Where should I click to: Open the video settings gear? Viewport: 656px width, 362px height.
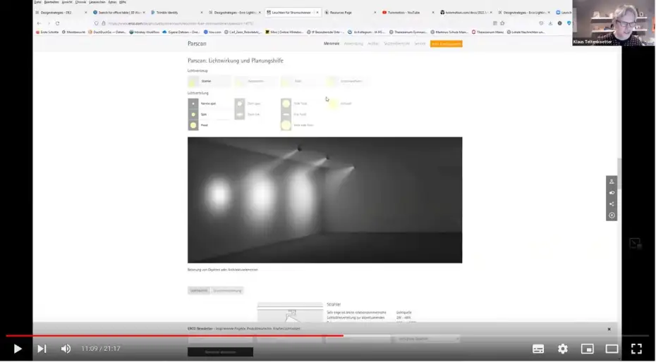[x=563, y=349]
